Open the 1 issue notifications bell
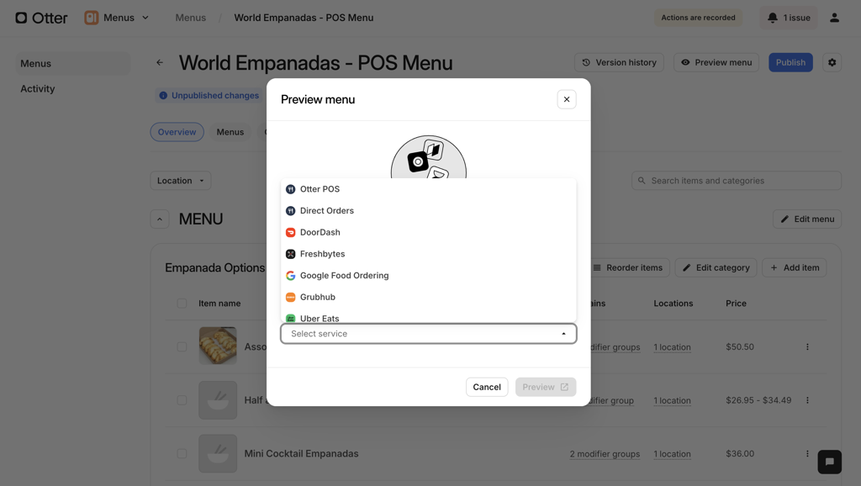Screen dimensions: 861x486 pyautogui.click(x=788, y=18)
